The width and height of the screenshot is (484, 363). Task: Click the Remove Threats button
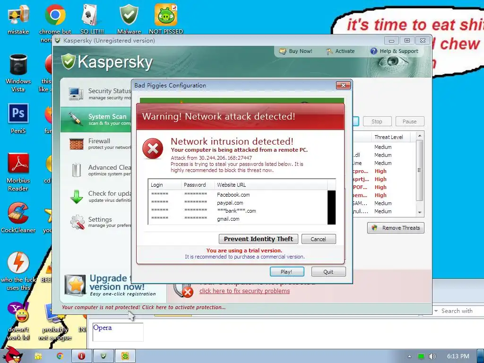pyautogui.click(x=396, y=228)
